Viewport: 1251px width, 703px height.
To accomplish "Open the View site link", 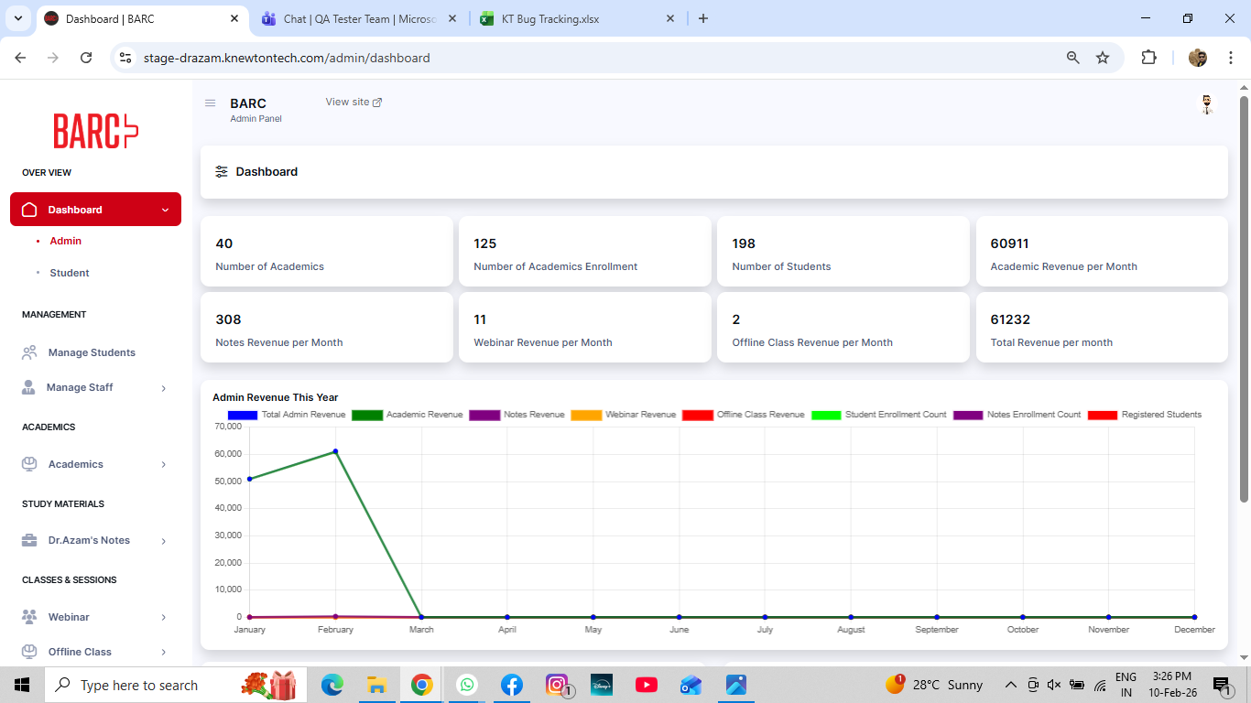I will tap(354, 102).
